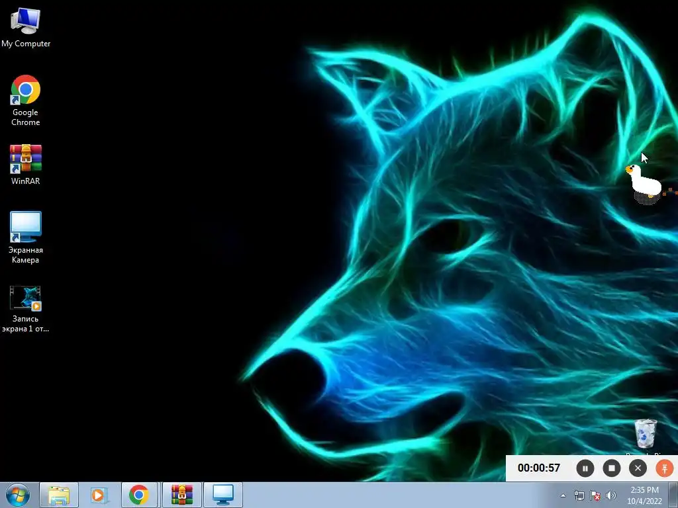
Task: Switch to the screen camera taskbar button
Action: (223, 495)
